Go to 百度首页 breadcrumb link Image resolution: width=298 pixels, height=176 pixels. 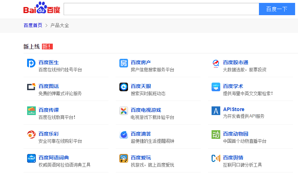pos(33,25)
